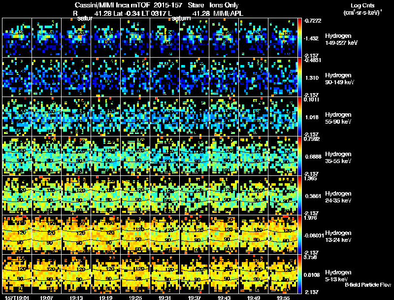Click the color bar for 35-55 keV row
Screen dimensions: 394x300
(299, 156)
